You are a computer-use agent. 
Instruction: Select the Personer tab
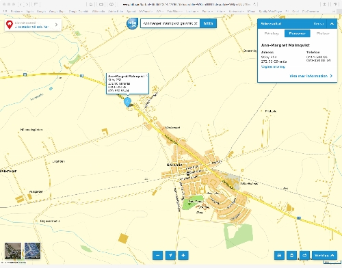297,33
